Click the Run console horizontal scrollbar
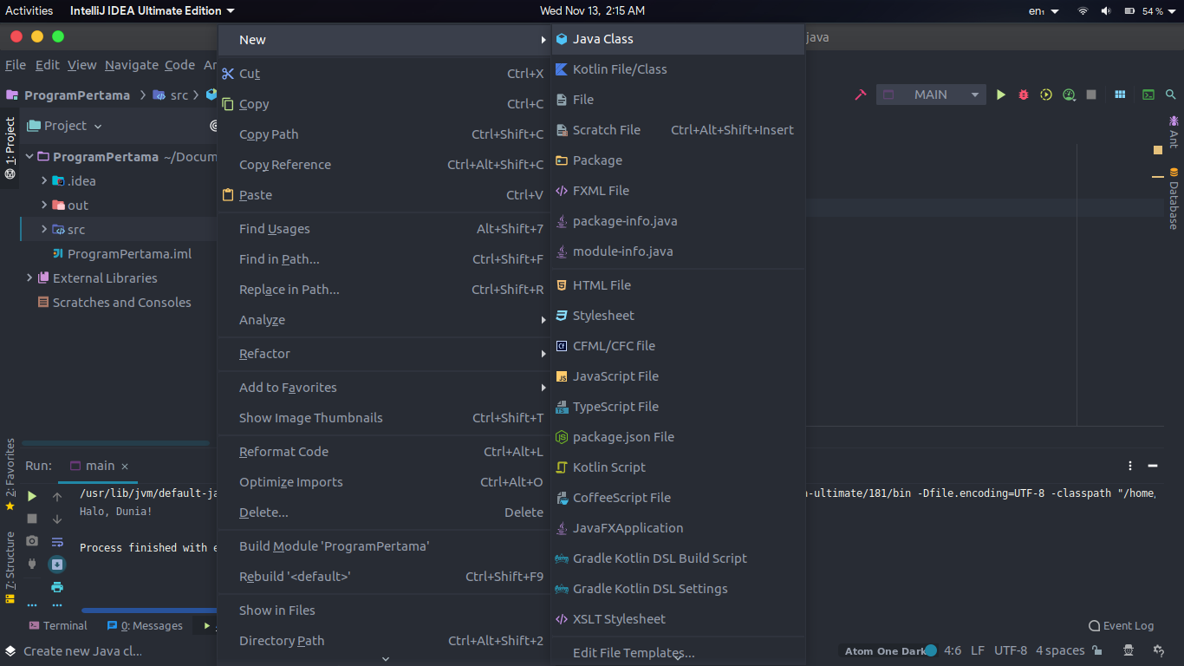The height and width of the screenshot is (666, 1184). click(148, 610)
